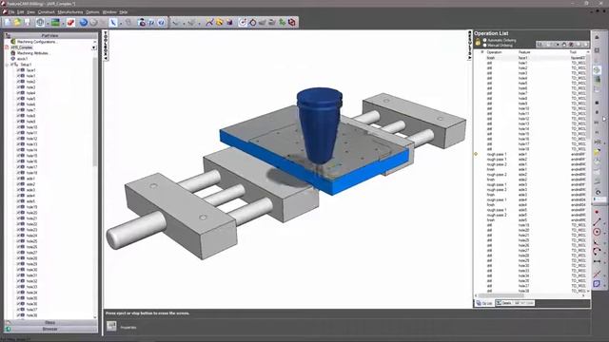Open the View menu
The width and height of the screenshot is (609, 342).
pos(31,12)
